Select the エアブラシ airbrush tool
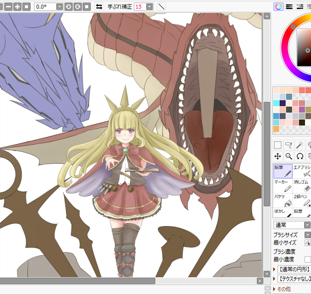 302,171
